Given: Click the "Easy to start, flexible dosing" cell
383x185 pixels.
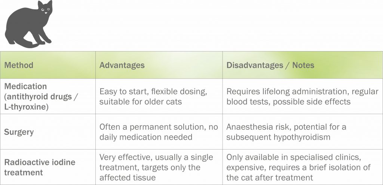Looking at the screenshot, I should [x=153, y=92].
